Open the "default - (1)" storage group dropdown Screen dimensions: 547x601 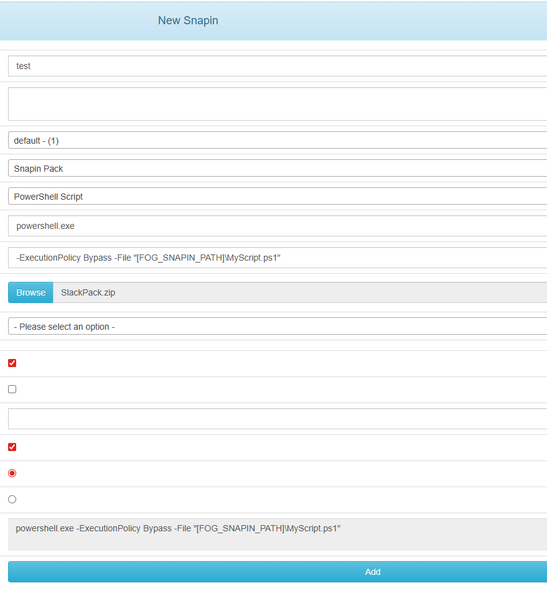[277, 141]
